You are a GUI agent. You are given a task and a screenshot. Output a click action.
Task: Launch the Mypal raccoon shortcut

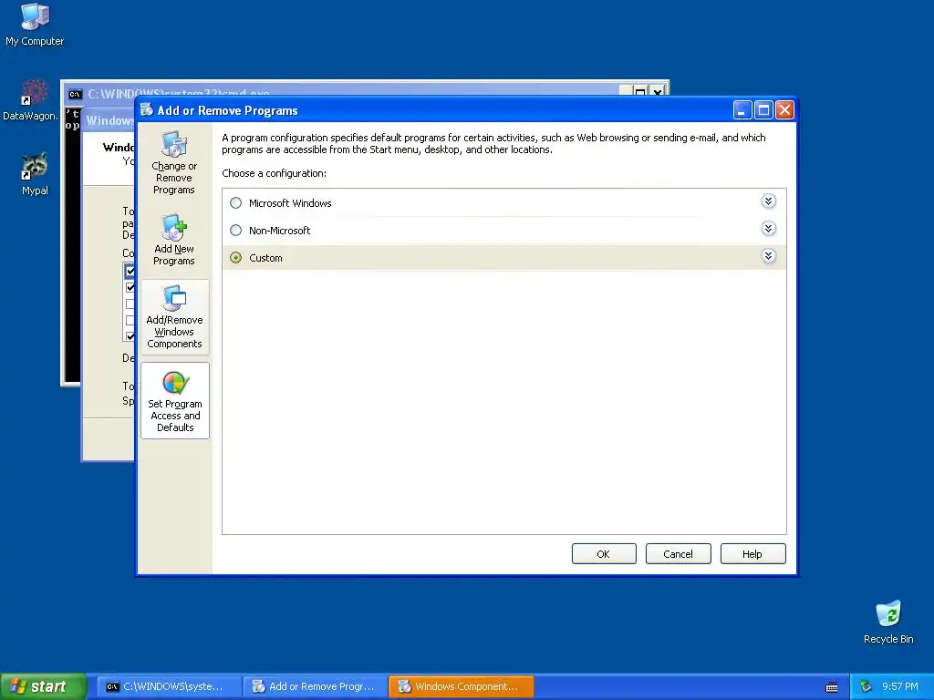point(35,174)
